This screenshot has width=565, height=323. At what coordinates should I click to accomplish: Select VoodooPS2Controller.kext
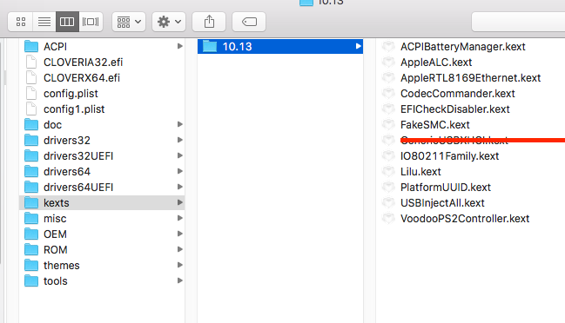tap(465, 219)
